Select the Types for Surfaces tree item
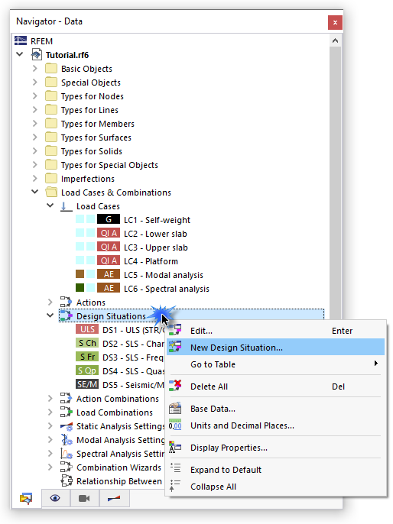The image size is (393, 524). 96,137
